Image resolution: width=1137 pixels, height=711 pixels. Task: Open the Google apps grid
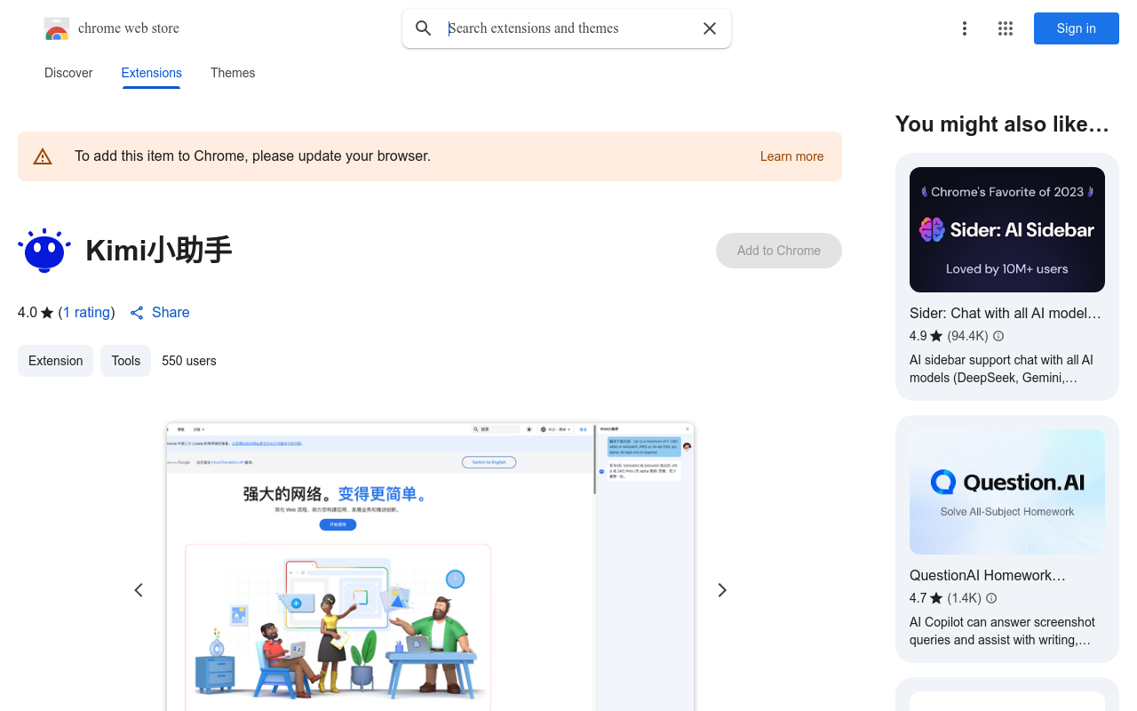(x=1006, y=28)
